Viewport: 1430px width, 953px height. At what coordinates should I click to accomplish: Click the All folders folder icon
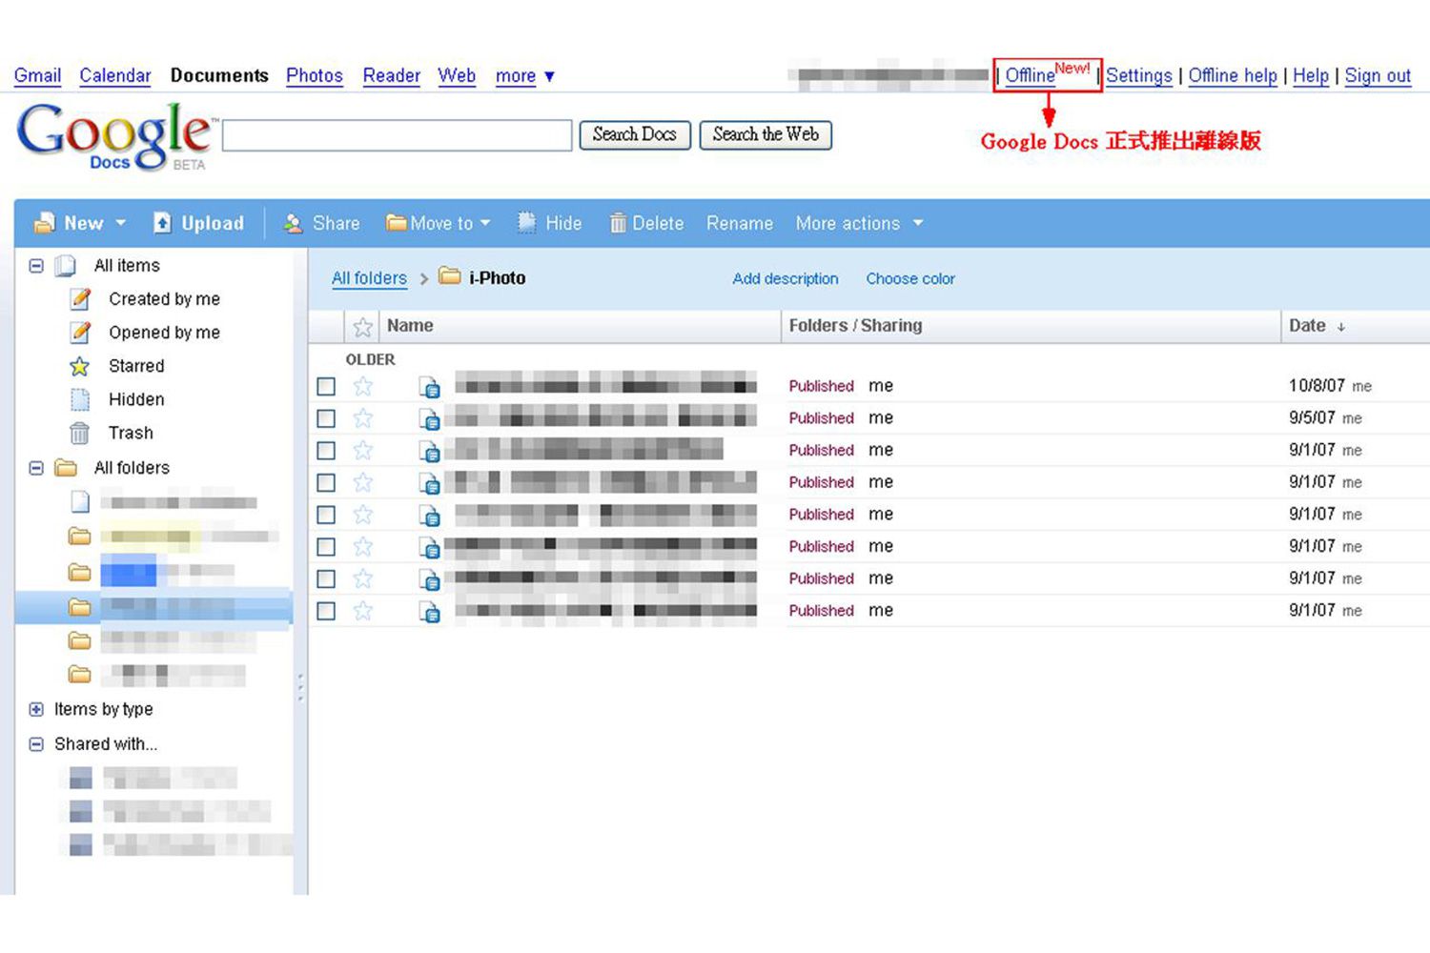(66, 468)
